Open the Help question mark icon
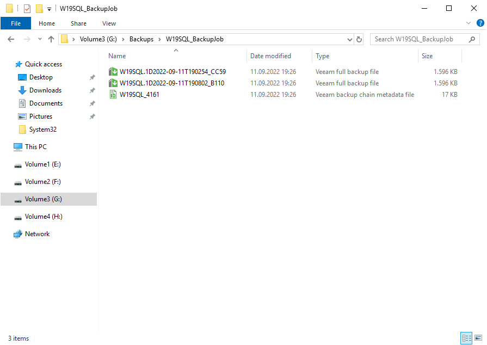 [480, 23]
